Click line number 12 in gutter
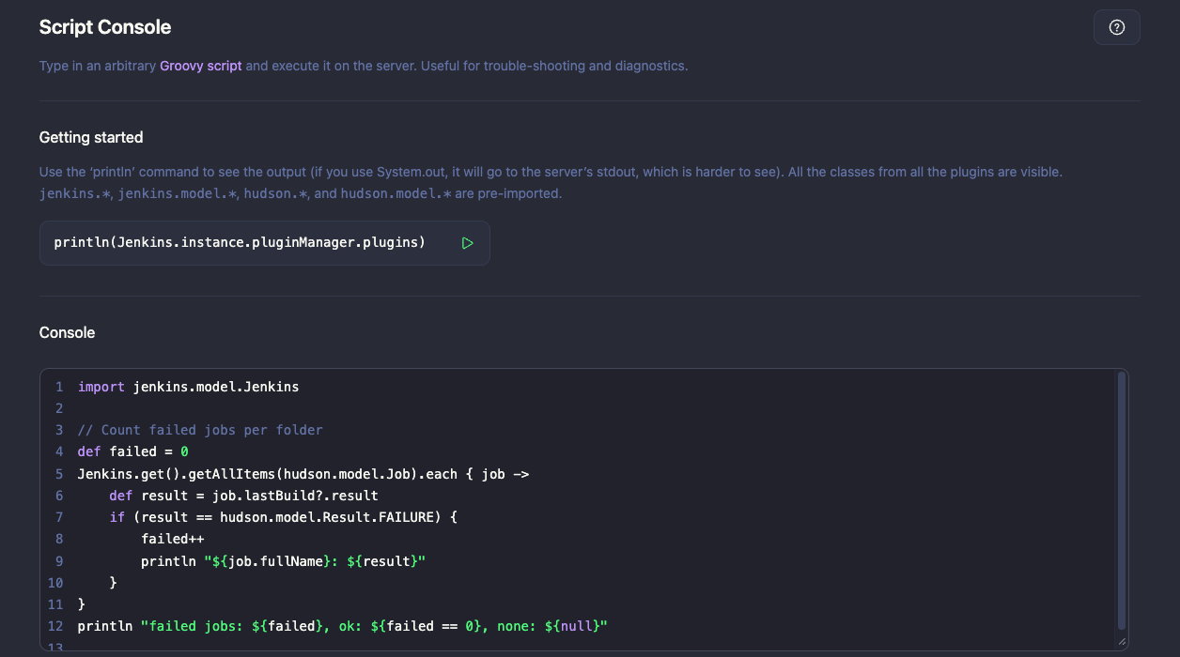The height and width of the screenshot is (657, 1180). [55, 626]
